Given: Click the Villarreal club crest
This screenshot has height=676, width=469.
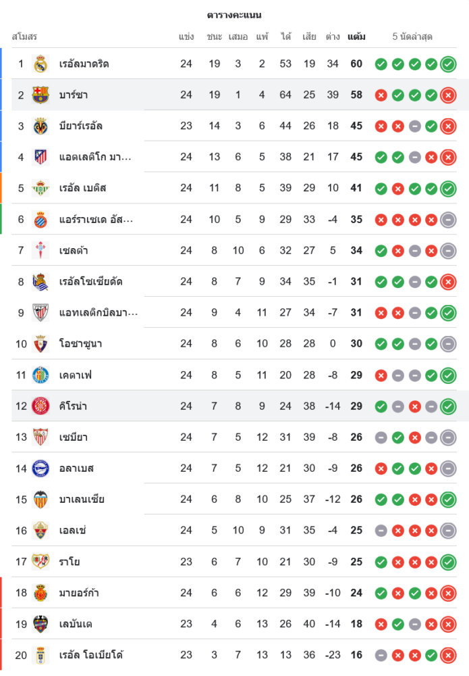Looking at the screenshot, I should pyautogui.click(x=40, y=126).
